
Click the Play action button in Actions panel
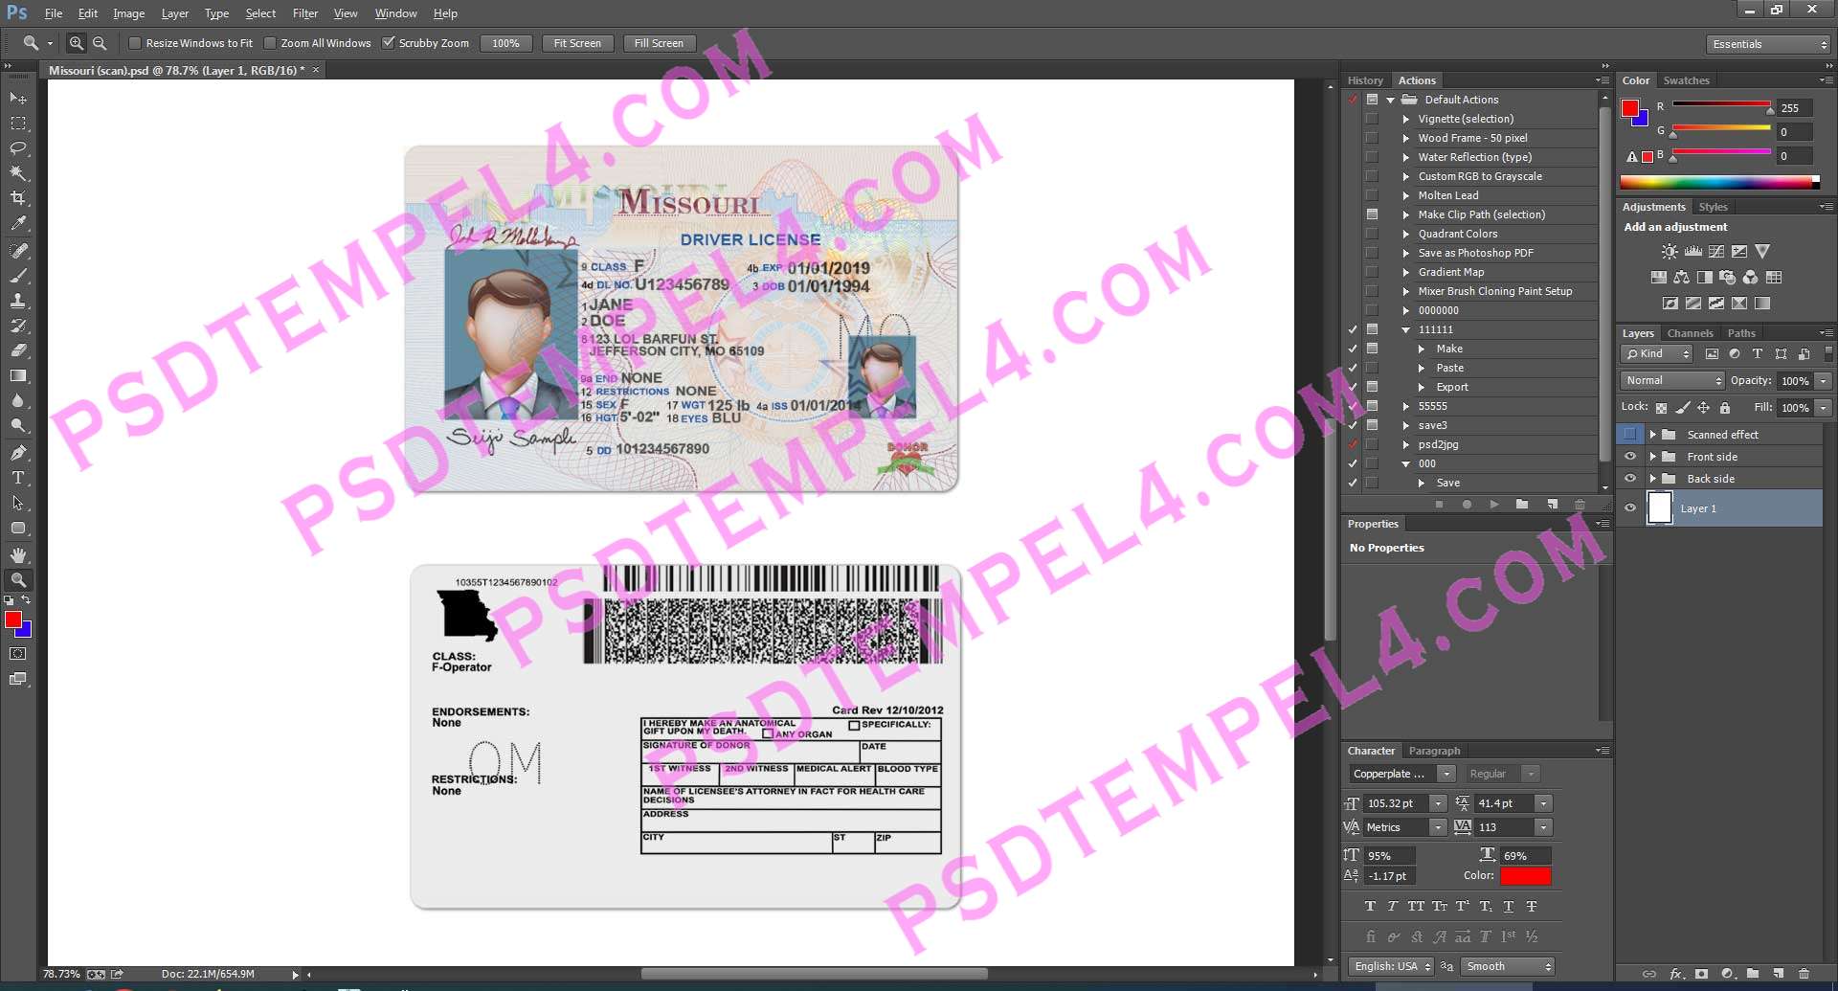pyautogui.click(x=1493, y=504)
